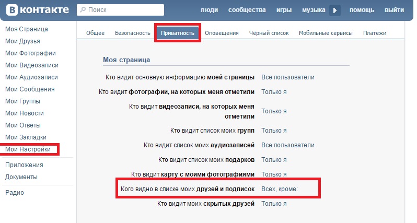The image size is (417, 223).
Task: Open Радио in sidebar
Action: (14, 192)
